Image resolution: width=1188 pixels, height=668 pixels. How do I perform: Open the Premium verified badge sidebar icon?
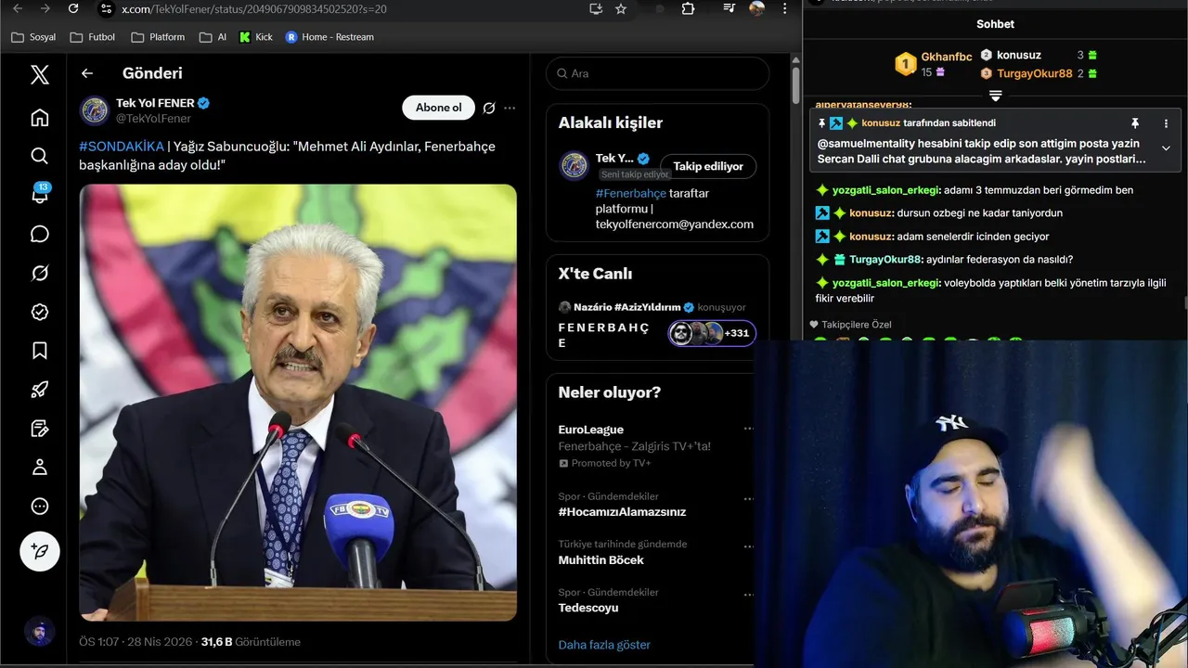pyautogui.click(x=39, y=312)
